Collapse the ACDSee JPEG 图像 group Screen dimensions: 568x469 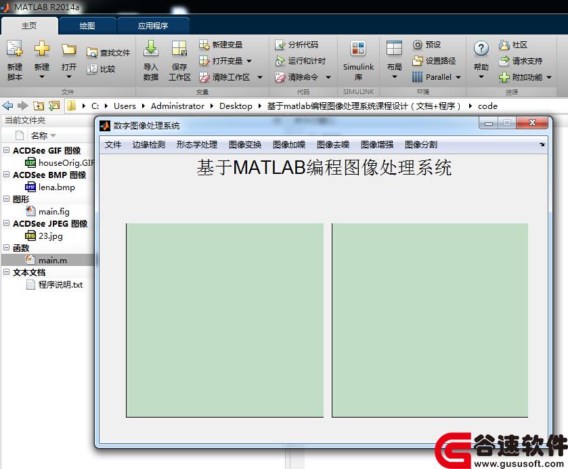7,223
